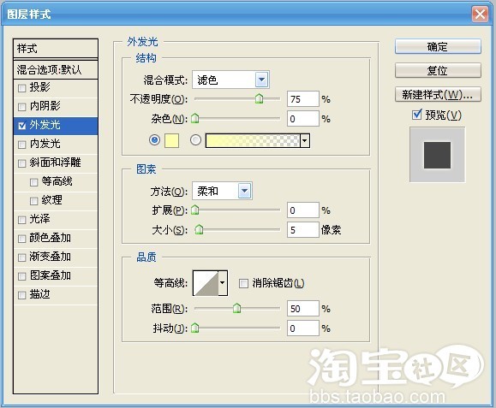Click the 确定 button
This screenshot has width=496, height=408.
pyautogui.click(x=438, y=47)
